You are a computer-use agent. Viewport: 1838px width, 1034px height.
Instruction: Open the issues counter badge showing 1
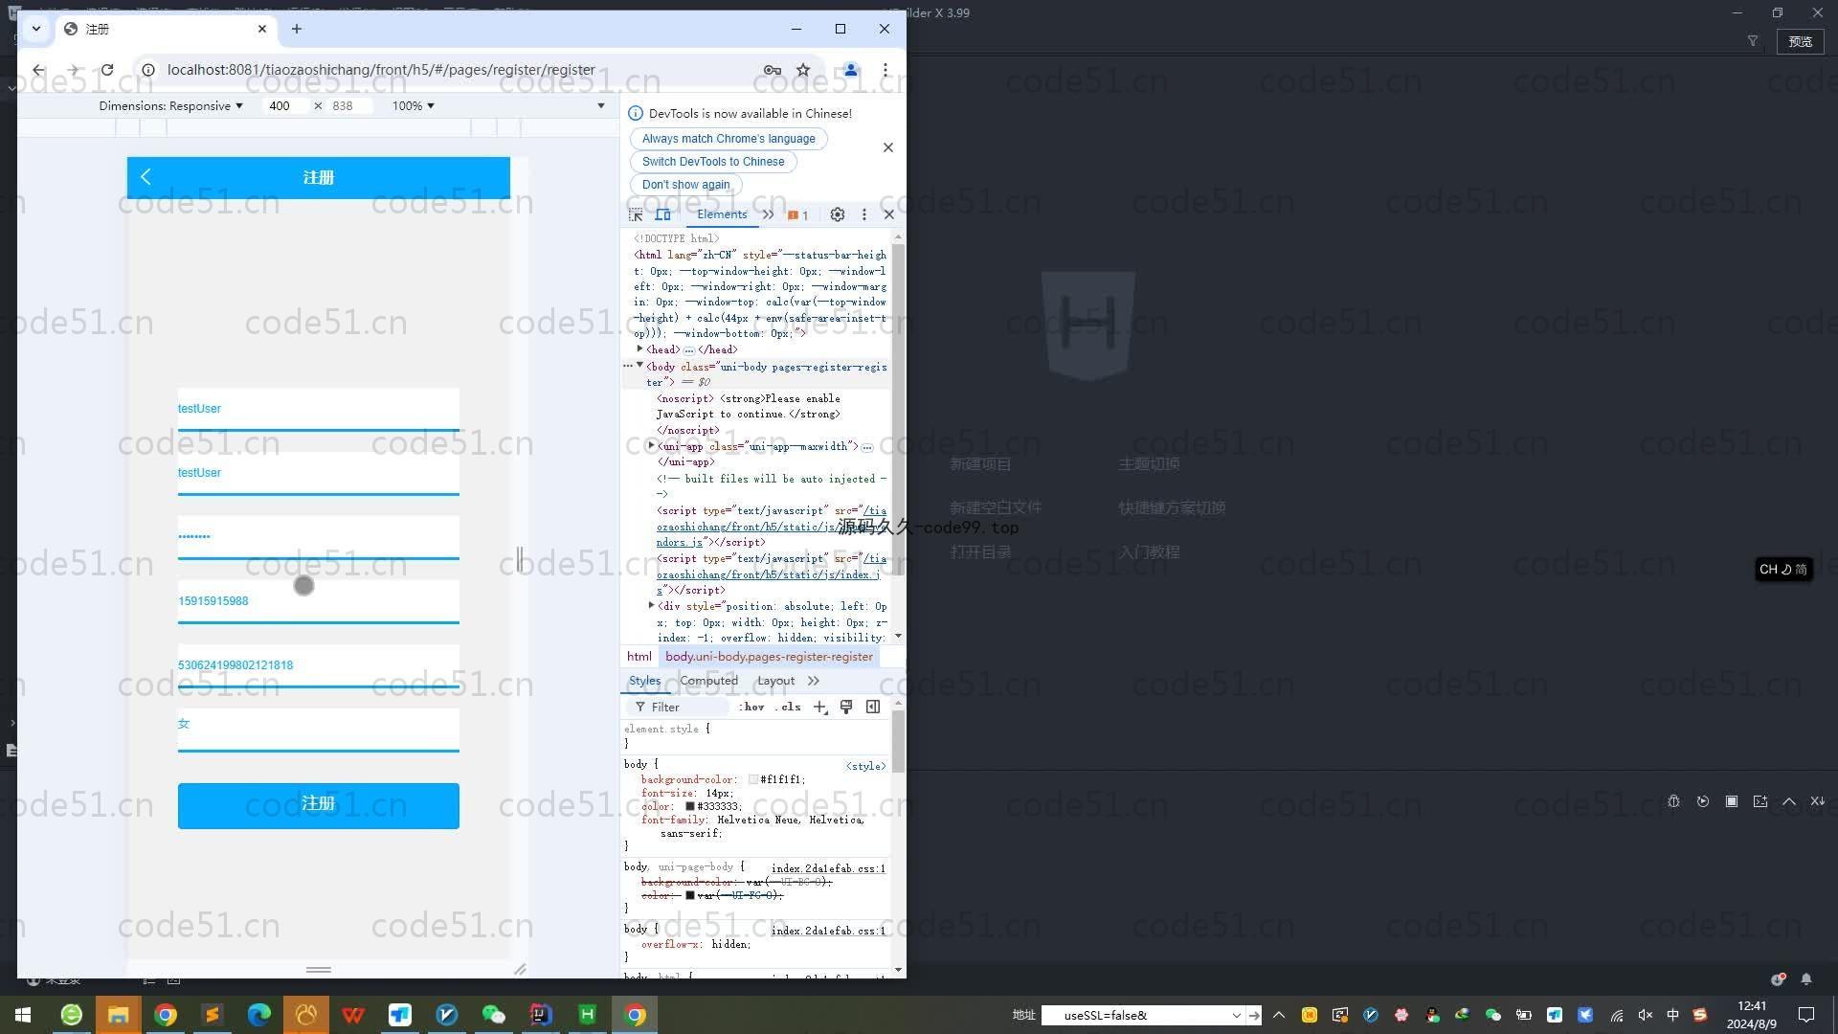797,215
